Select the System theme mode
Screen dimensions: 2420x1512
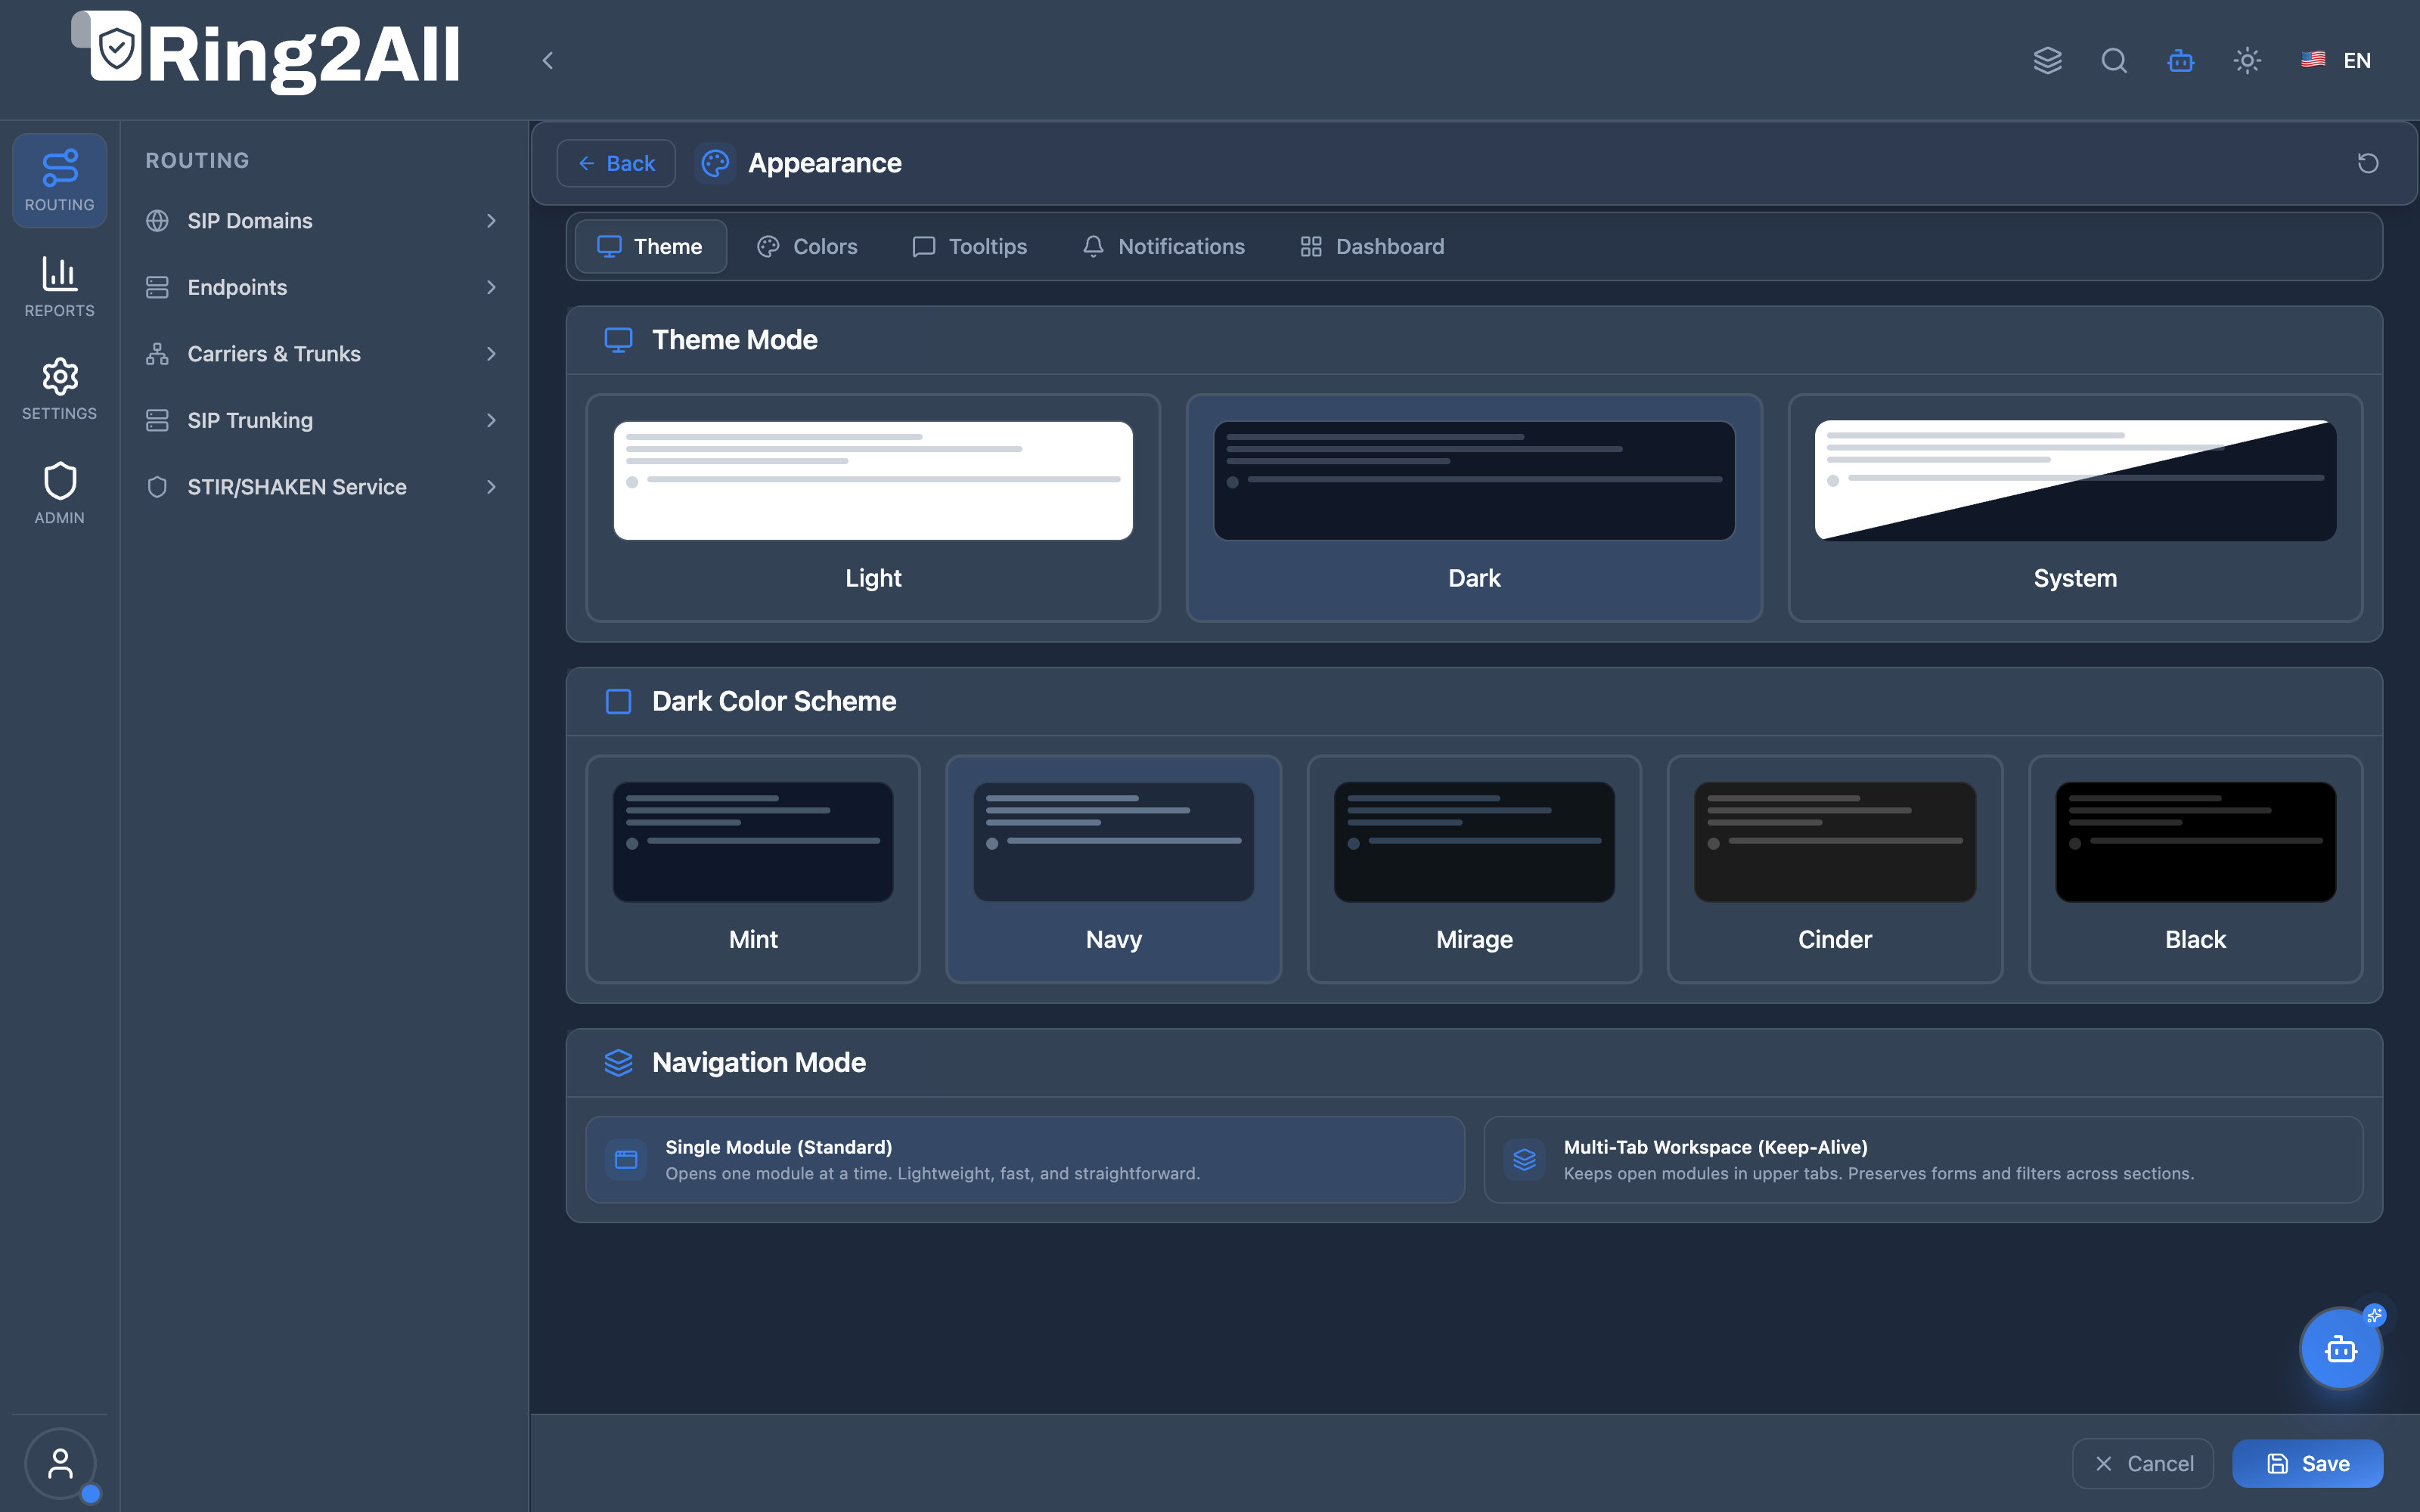2075,508
